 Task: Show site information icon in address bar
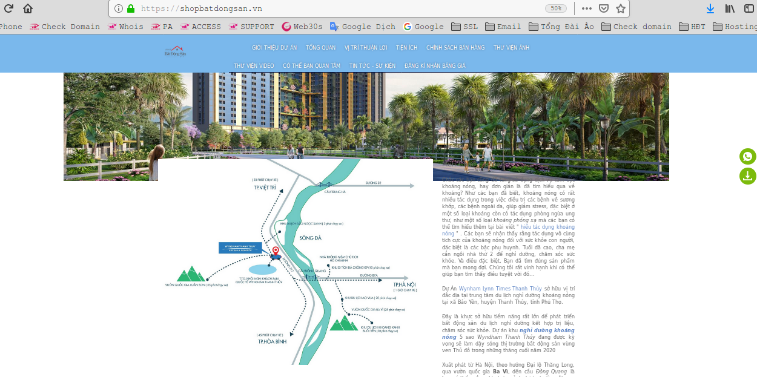pos(118,8)
